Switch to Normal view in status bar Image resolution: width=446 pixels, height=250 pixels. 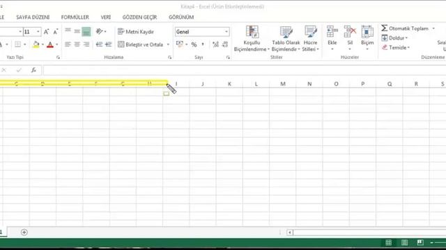point(388,242)
